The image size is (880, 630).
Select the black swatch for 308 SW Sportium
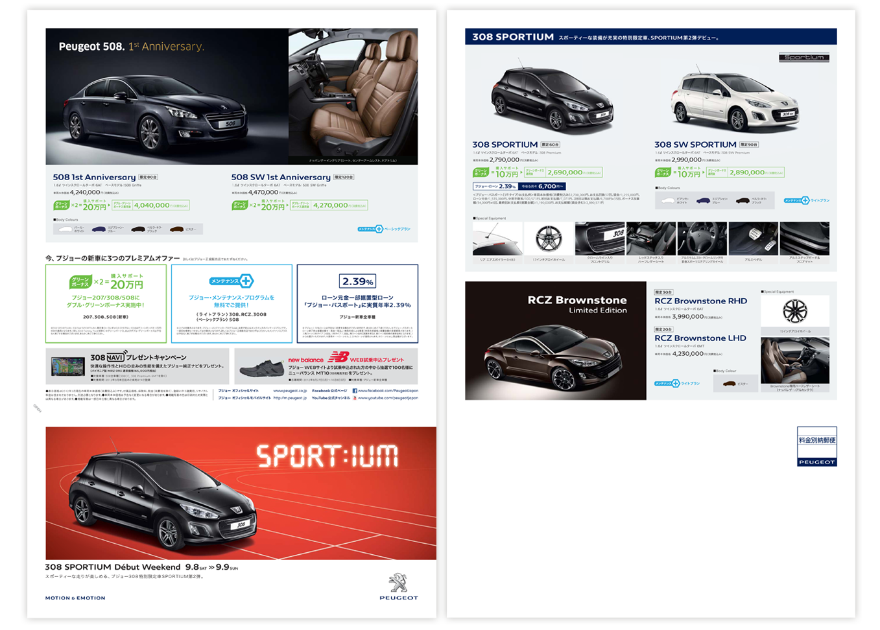(x=743, y=201)
